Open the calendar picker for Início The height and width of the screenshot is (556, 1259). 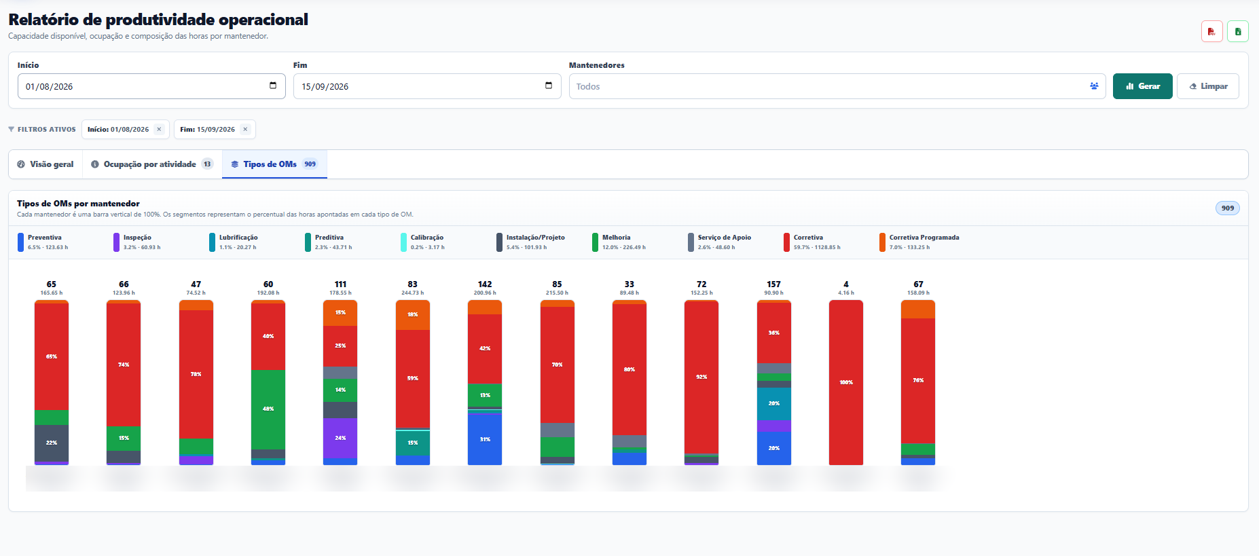coord(273,86)
